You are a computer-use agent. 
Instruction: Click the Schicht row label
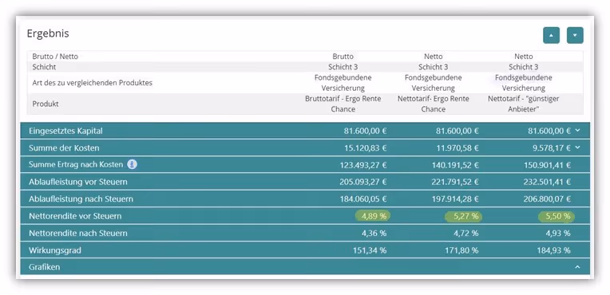44,67
